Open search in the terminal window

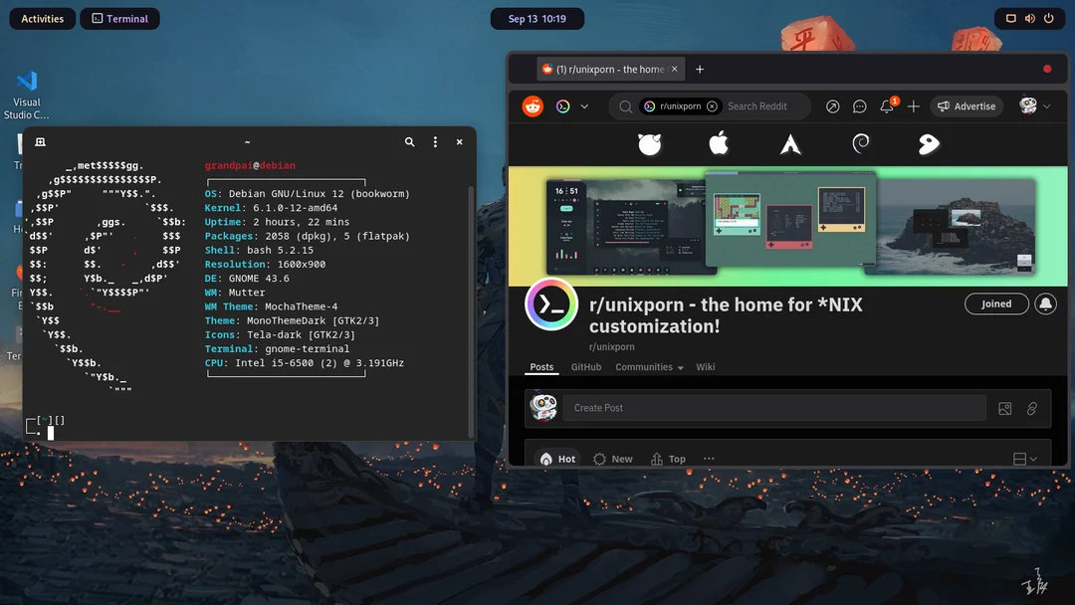point(409,142)
